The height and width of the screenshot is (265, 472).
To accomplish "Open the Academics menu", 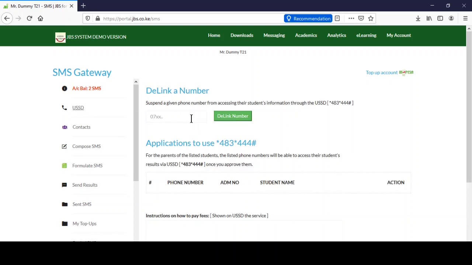I will [306, 35].
